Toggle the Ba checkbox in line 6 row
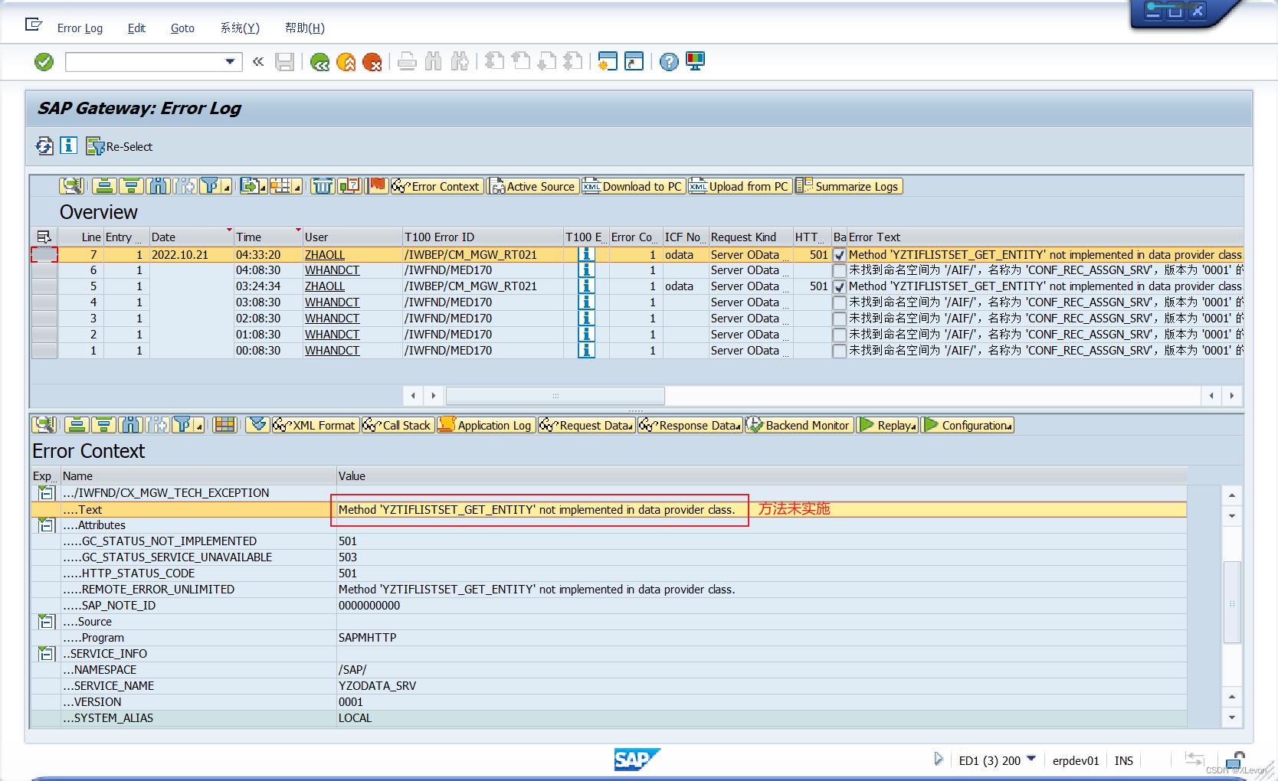The width and height of the screenshot is (1278, 781). tap(840, 270)
